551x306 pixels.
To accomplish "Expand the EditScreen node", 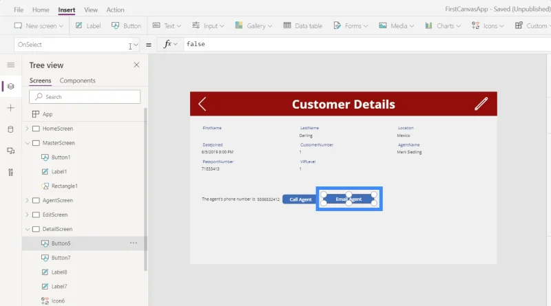I will click(27, 215).
